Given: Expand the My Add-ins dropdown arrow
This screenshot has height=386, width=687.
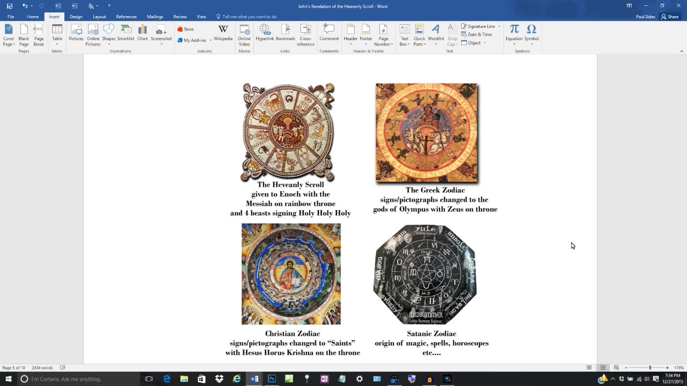Looking at the screenshot, I should pos(210,40).
